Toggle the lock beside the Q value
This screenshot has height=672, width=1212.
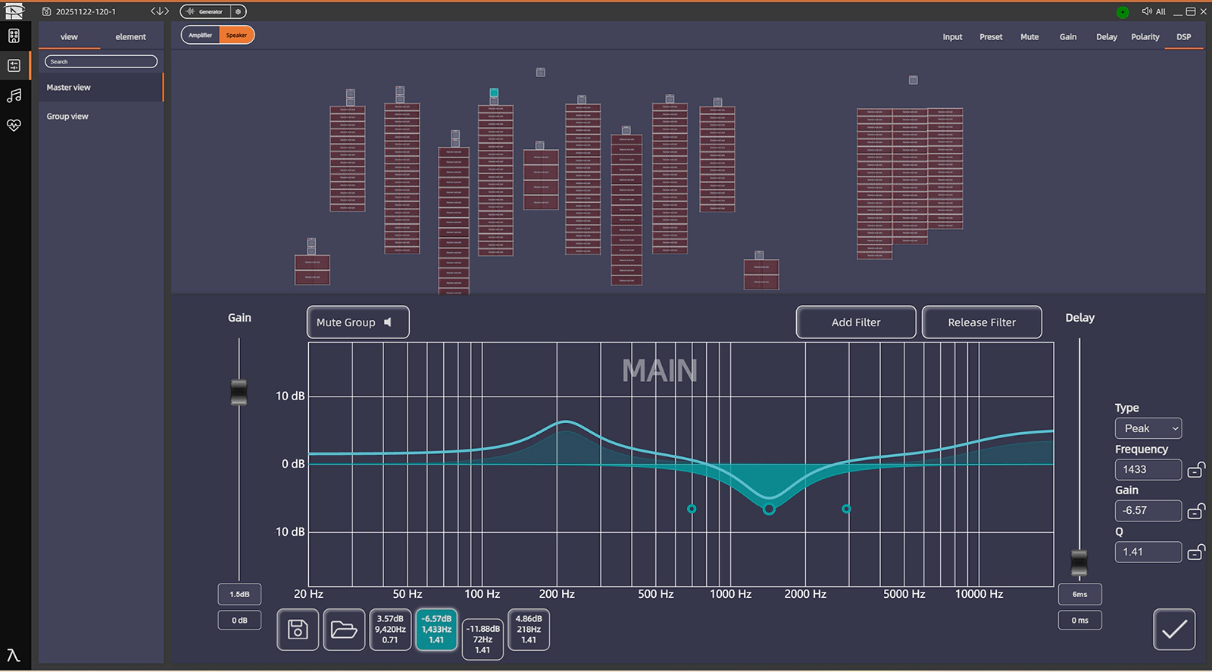1195,552
